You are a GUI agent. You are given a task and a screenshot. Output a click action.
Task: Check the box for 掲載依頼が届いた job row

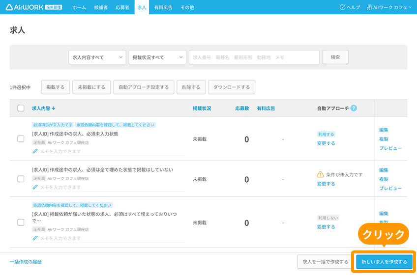point(21,222)
